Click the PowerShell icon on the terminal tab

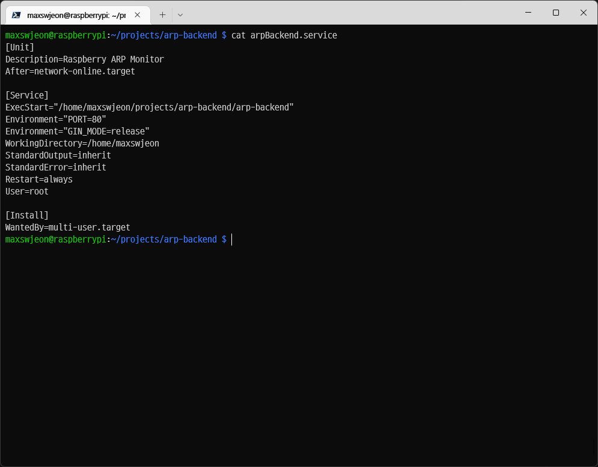(x=16, y=15)
